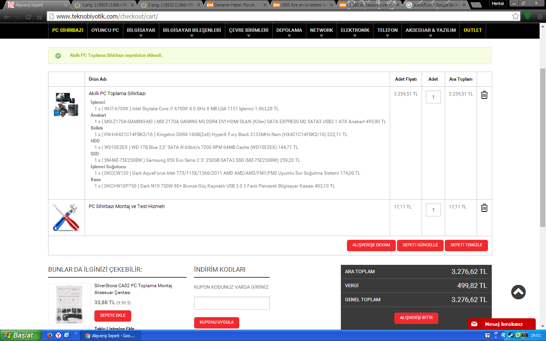The image size is (546, 341).
Task: Switch to the teknofiyat Google tab
Action: point(436,5)
